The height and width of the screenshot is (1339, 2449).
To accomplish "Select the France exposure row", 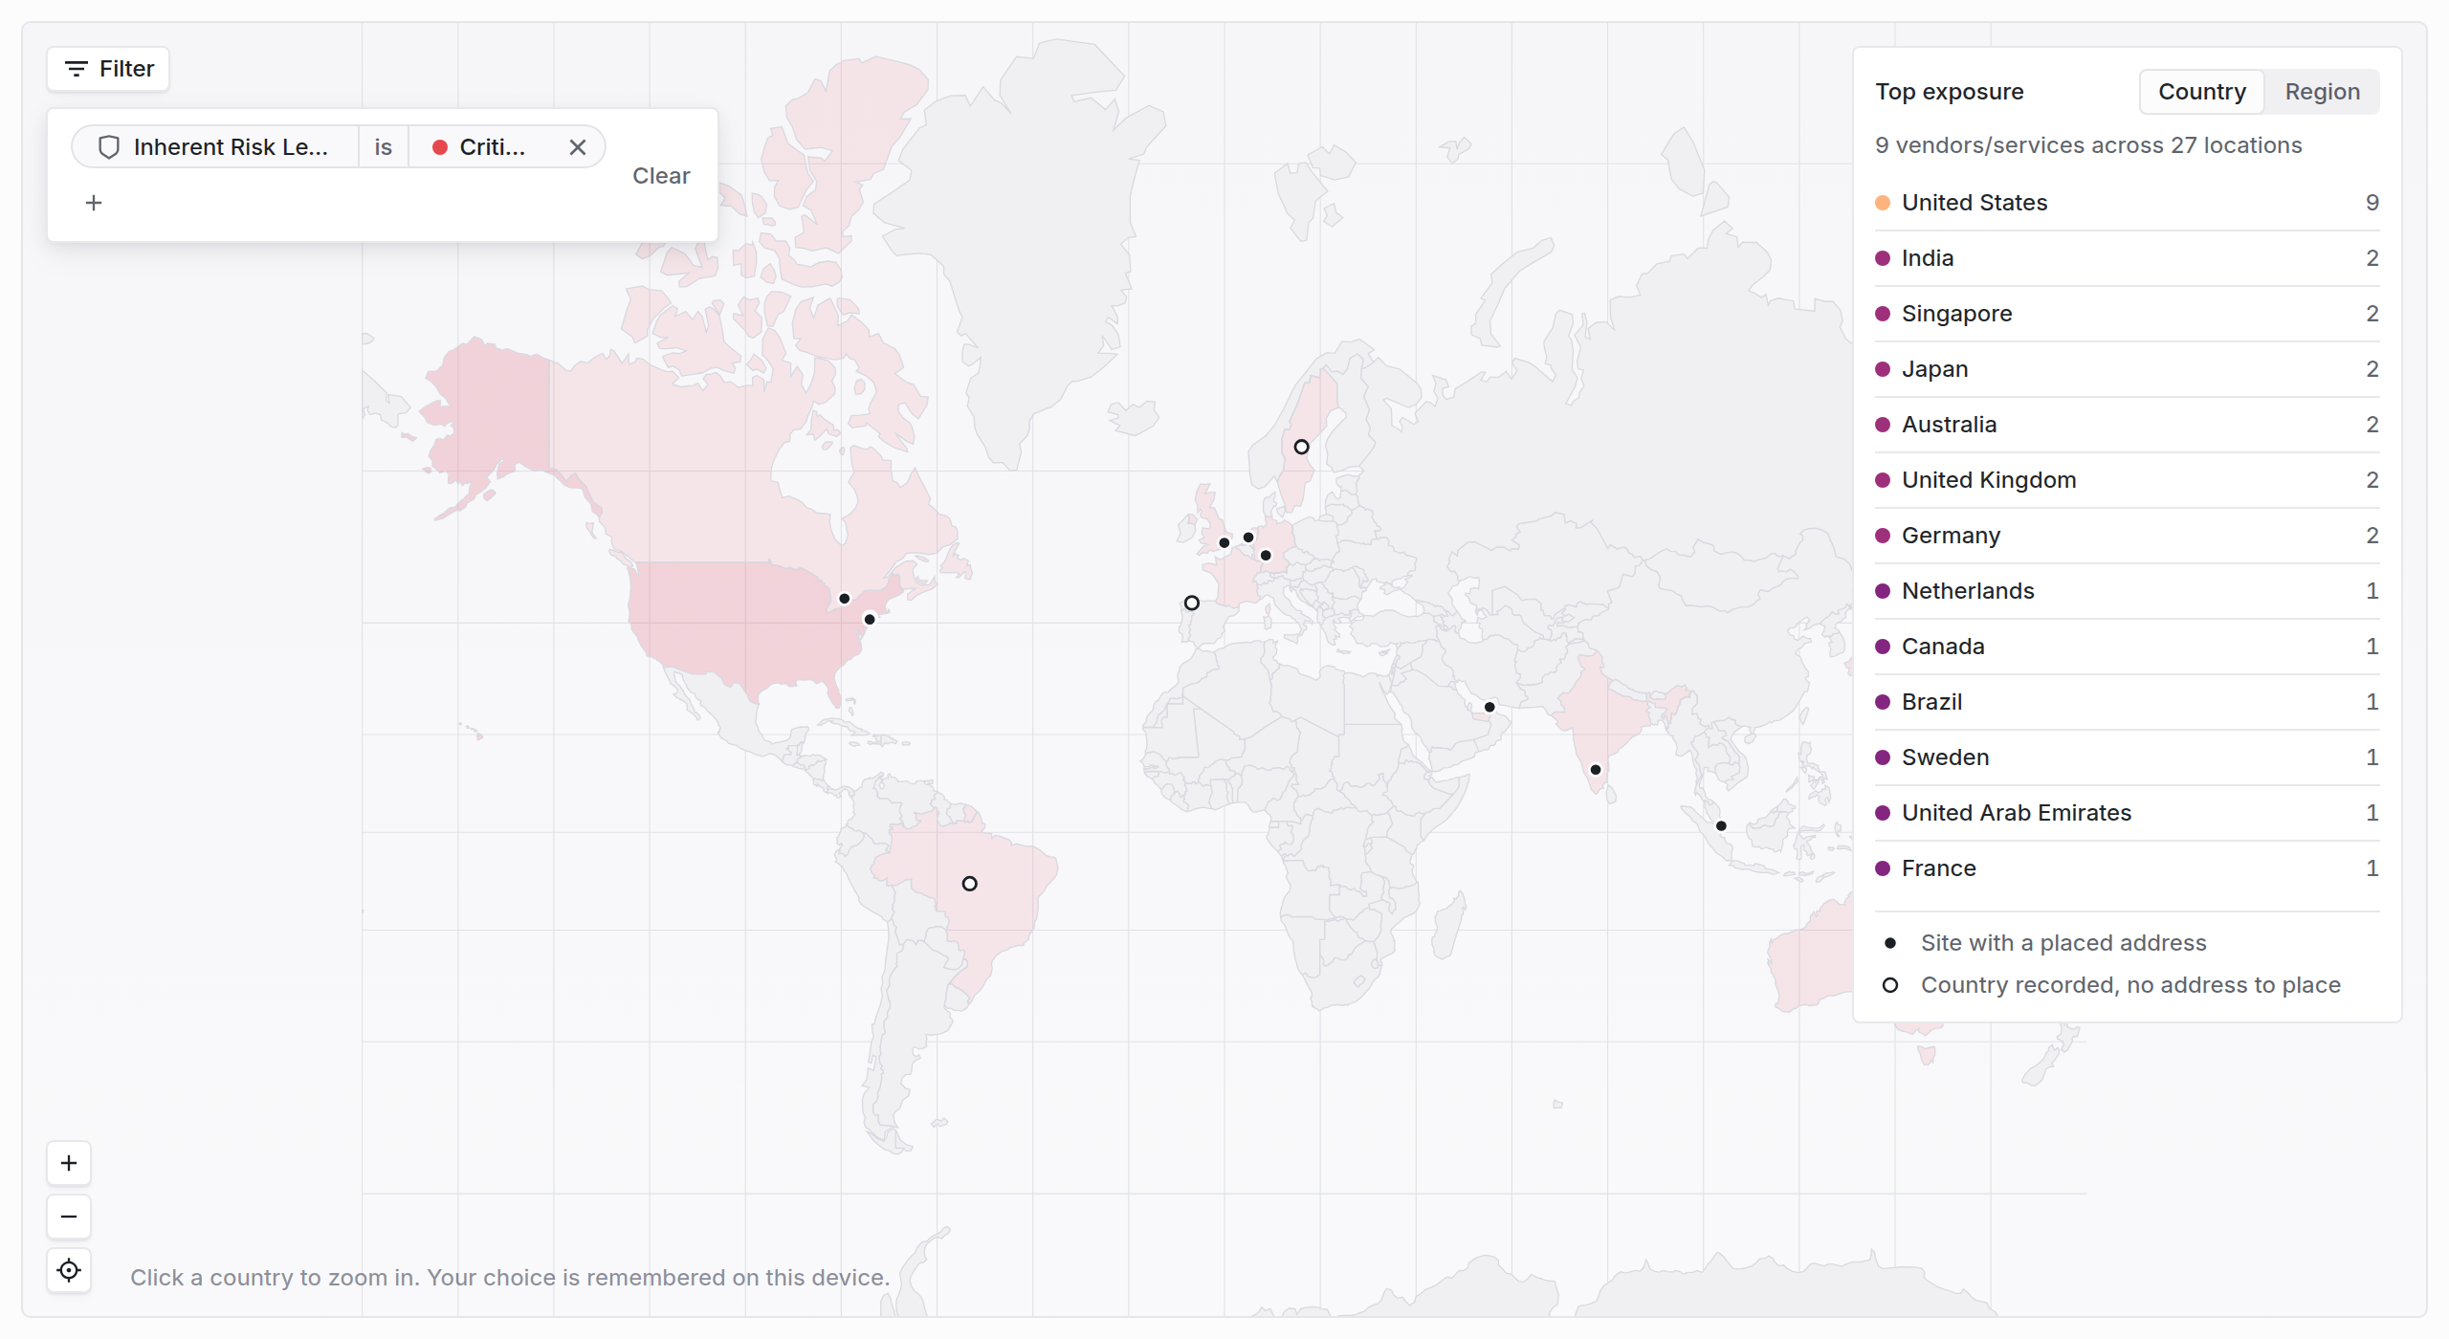I will tap(2127, 868).
